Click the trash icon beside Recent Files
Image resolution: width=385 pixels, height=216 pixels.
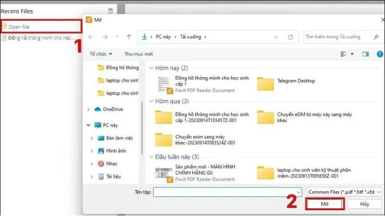[110, 11]
